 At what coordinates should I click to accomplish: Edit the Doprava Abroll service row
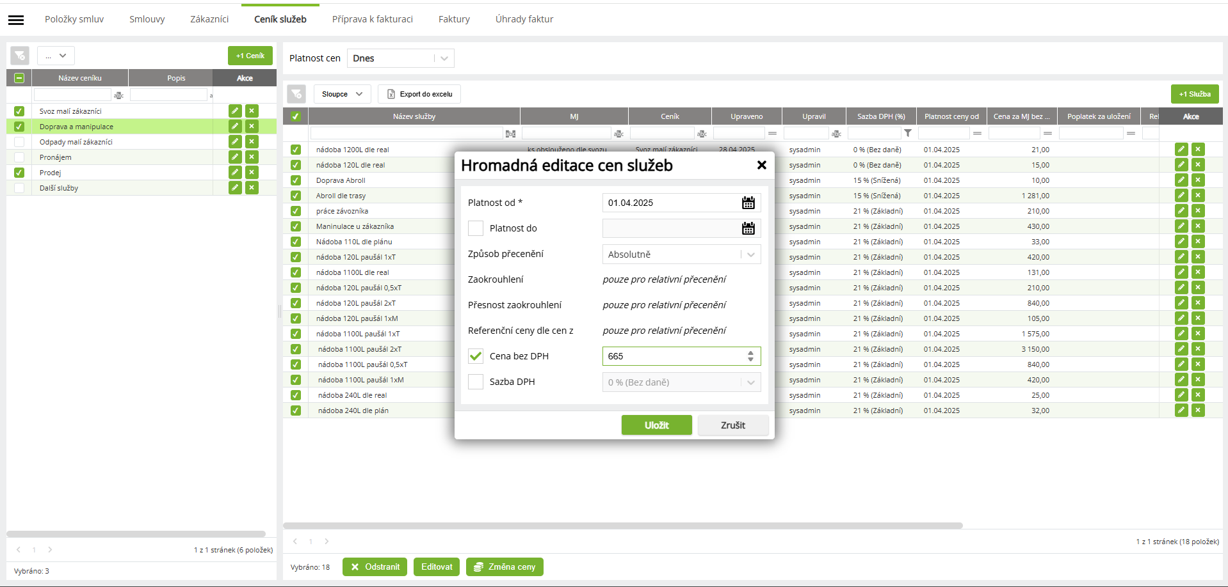[x=1182, y=180]
